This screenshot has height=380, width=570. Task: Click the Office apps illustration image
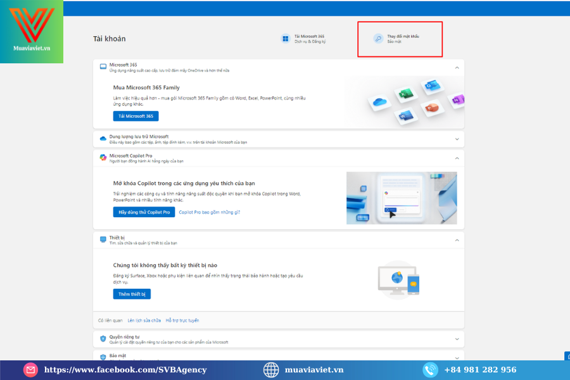404,102
